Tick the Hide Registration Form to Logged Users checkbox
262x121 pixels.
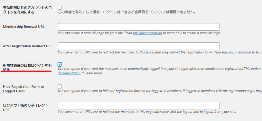pos(60,86)
